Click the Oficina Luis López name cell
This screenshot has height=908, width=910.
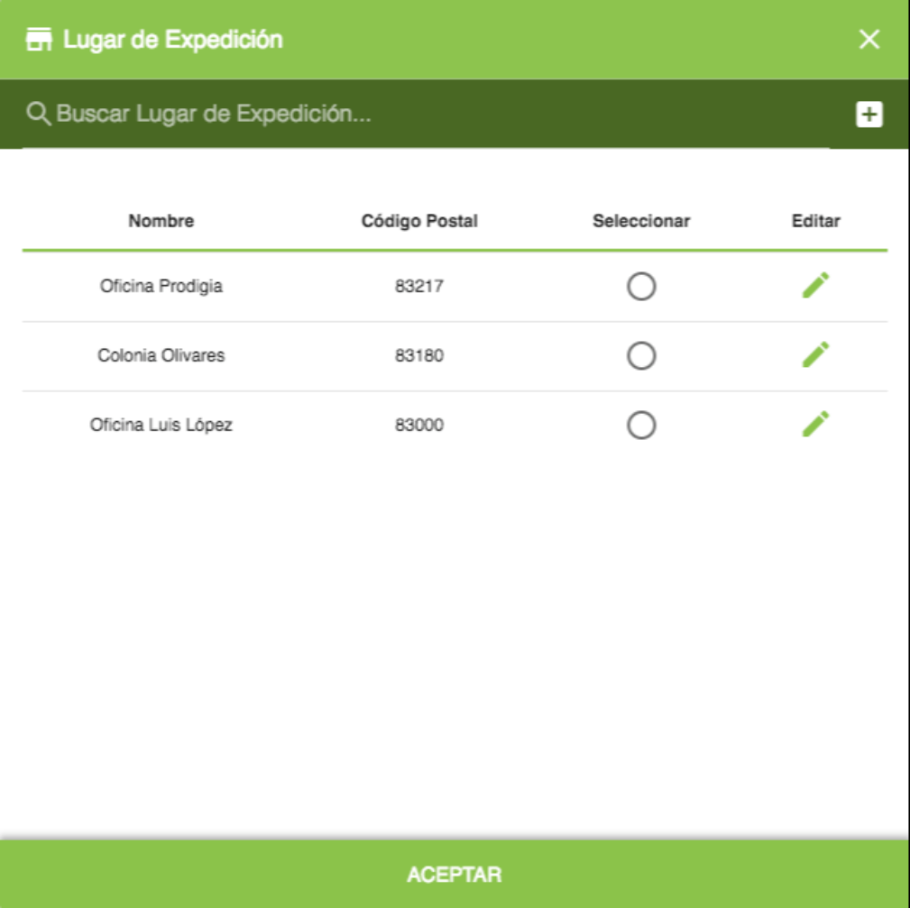tap(161, 426)
